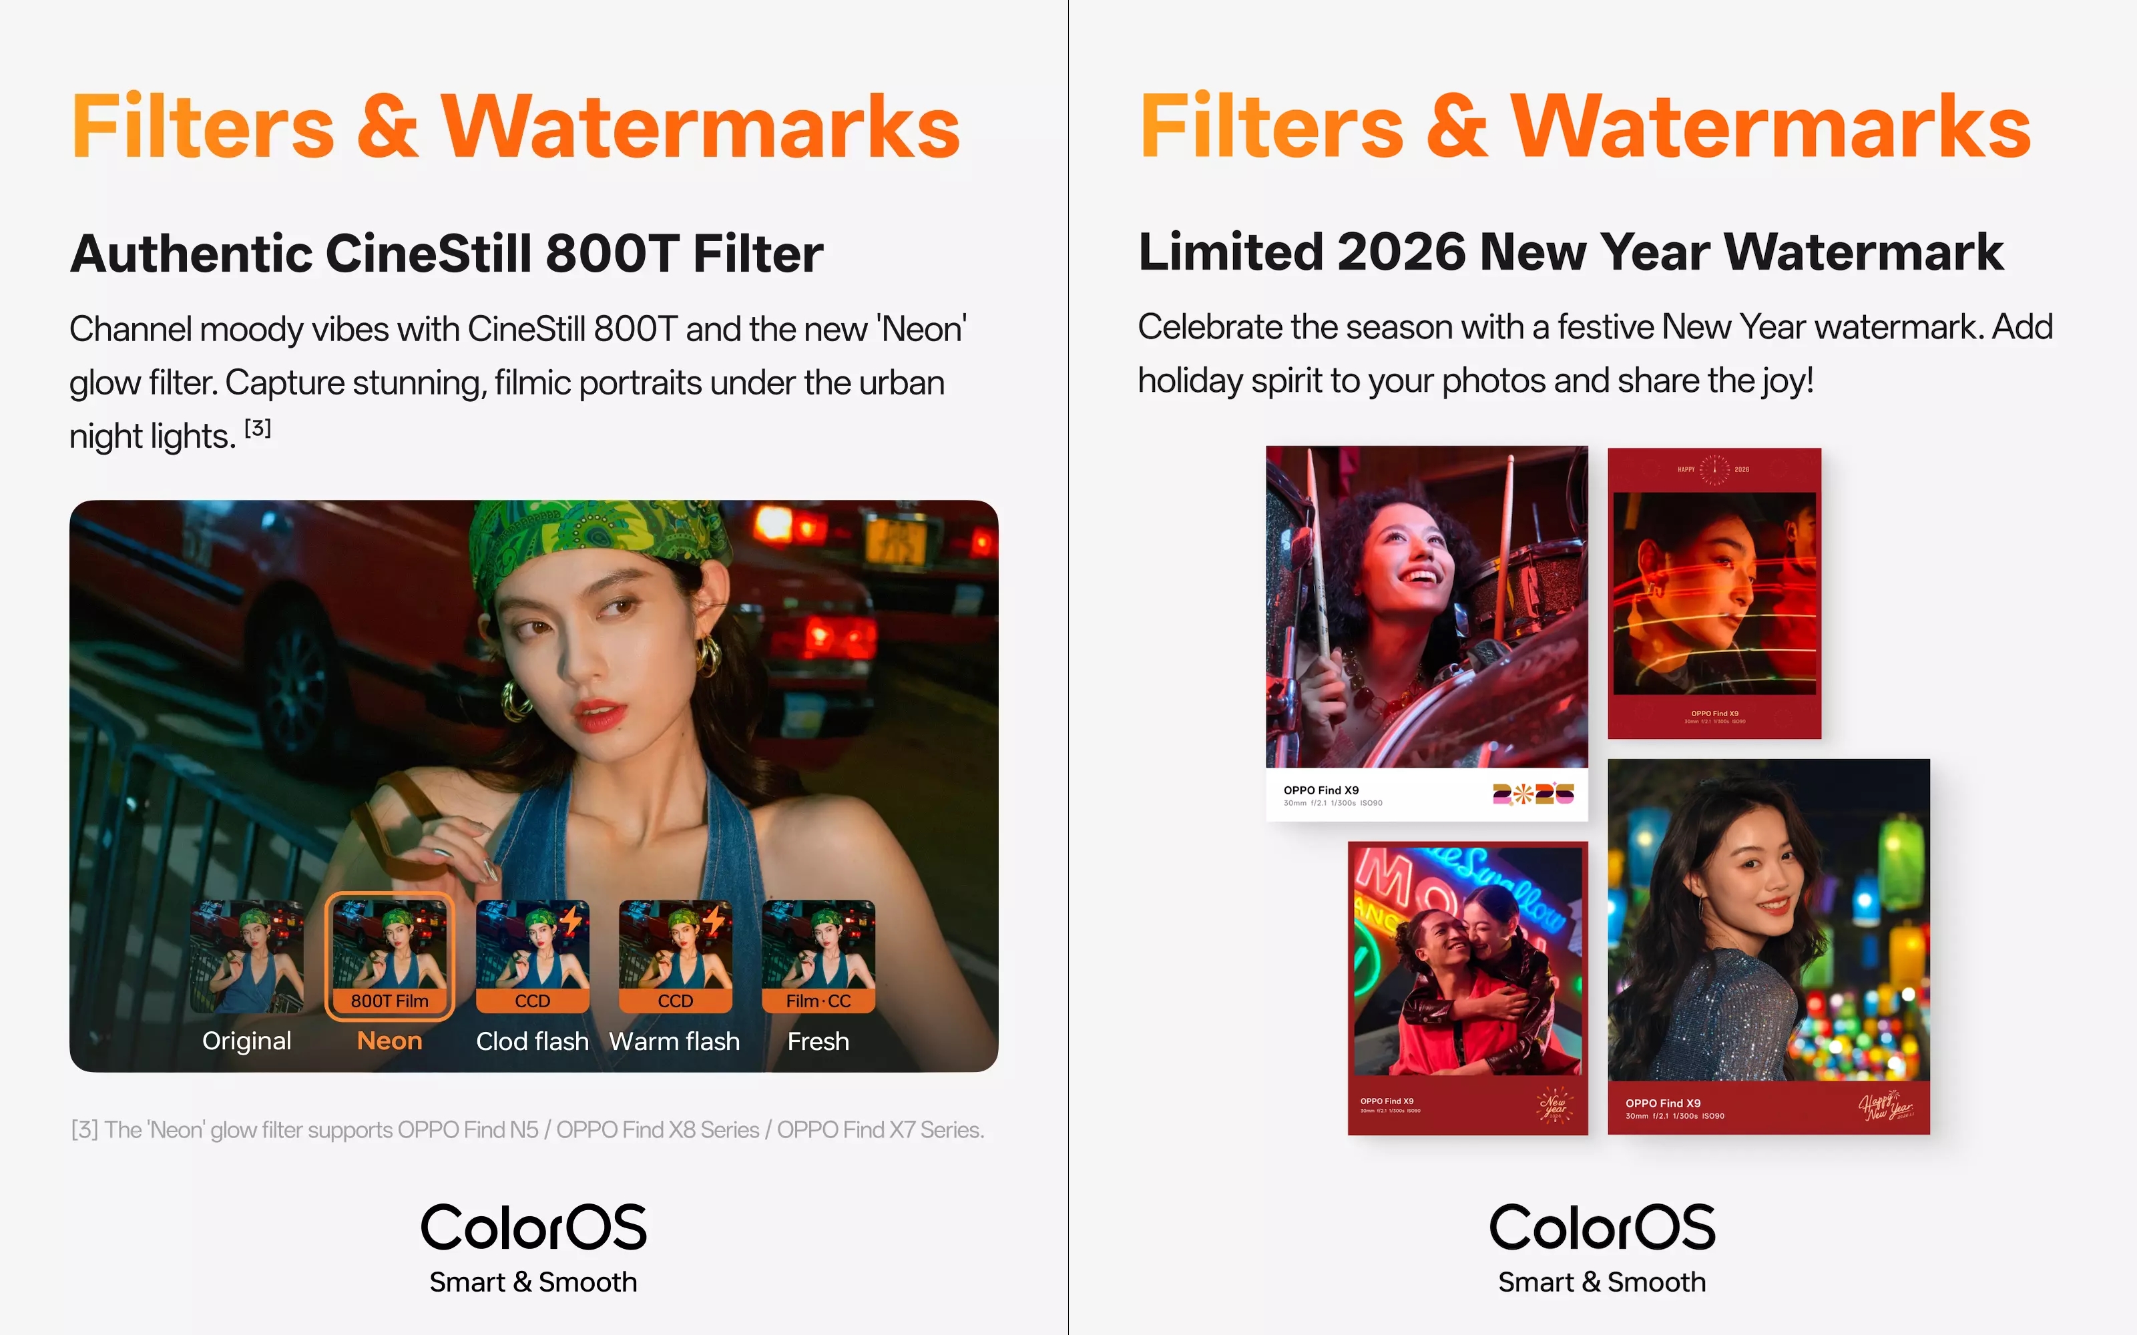Screen dimensions: 2137x1335
Task: Apply the Fresh Film·CC filter
Action: coord(818,957)
